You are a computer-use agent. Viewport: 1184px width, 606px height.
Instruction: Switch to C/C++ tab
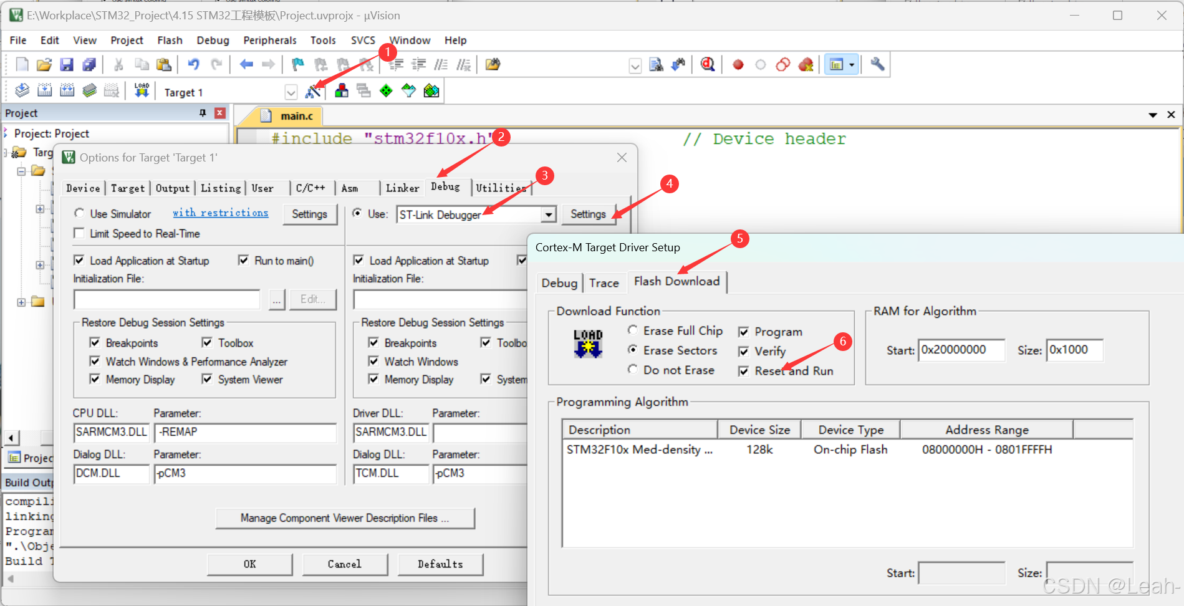pyautogui.click(x=310, y=188)
